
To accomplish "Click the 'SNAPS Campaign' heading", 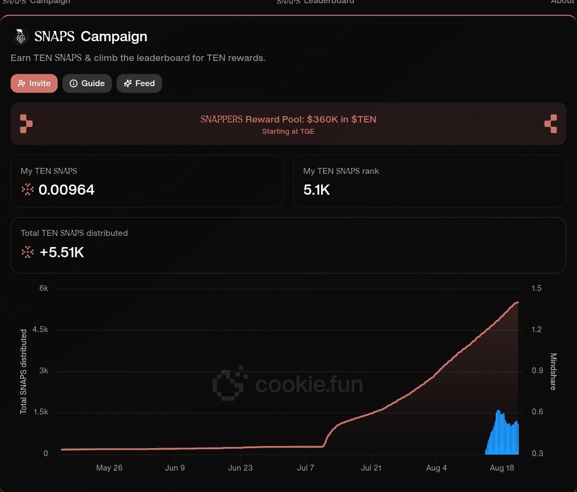I will [91, 36].
